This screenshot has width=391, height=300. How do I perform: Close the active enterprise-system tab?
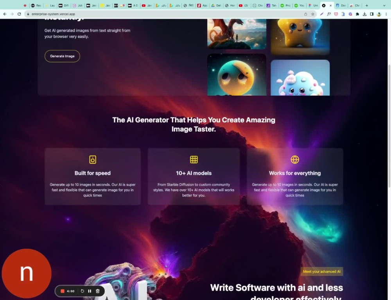(x=331, y=5)
